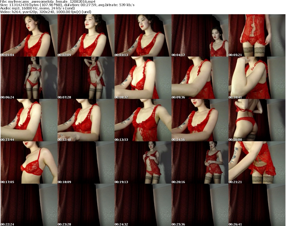Select the empty-room frame at 00:22:24

(x=29, y=205)
